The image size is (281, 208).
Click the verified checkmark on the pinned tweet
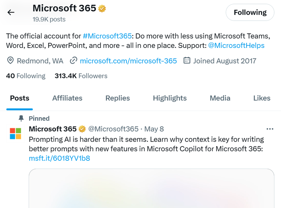(x=82, y=129)
